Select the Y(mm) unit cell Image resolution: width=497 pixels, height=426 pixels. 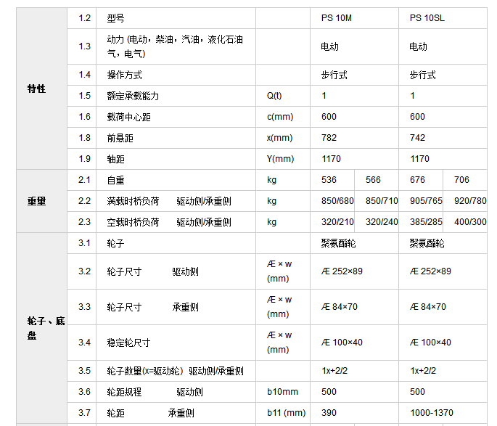point(283,159)
